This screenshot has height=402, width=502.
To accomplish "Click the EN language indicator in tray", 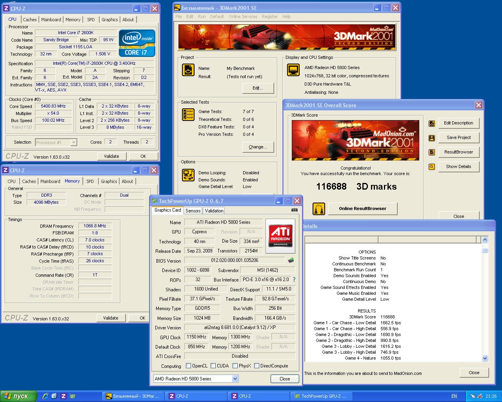I will point(454,396).
